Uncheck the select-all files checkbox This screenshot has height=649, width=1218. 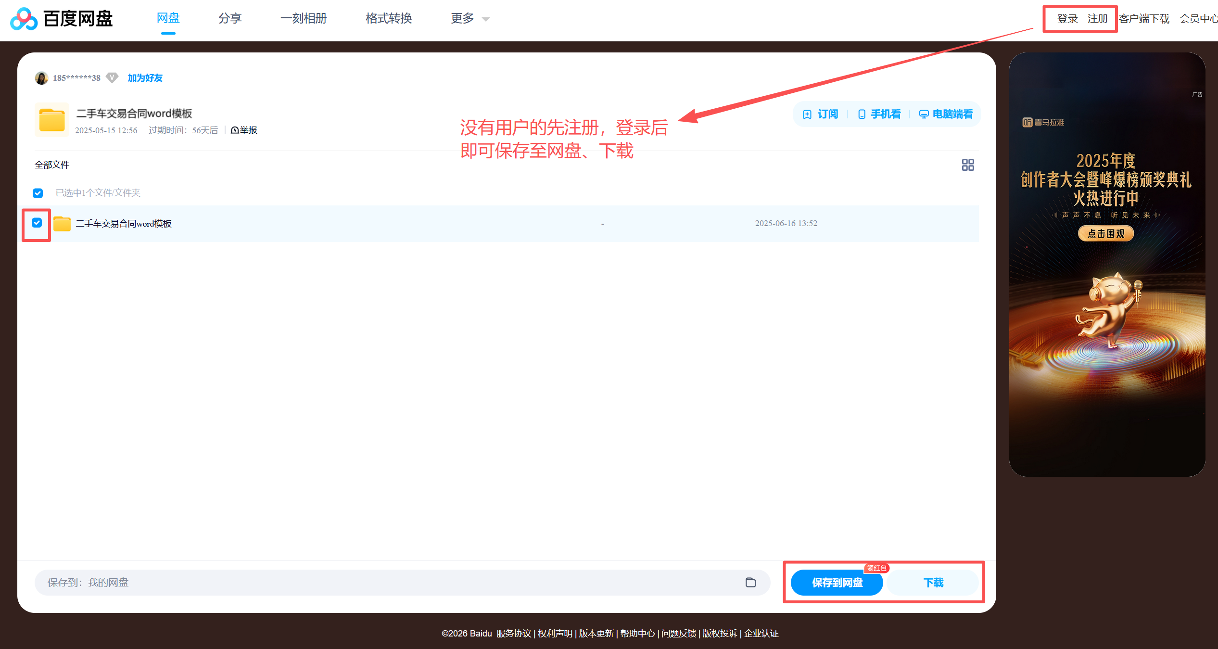(x=38, y=193)
